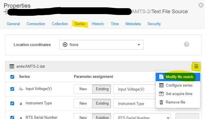Select New for Input Voltage(V) assignment
Screen dimensions: 205x119
pos(83,89)
